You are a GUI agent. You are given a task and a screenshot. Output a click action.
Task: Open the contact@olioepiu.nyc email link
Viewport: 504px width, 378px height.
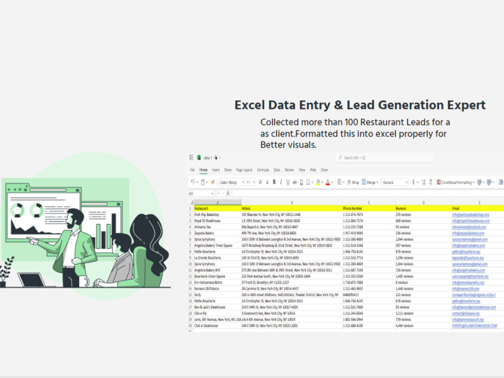[466, 313]
